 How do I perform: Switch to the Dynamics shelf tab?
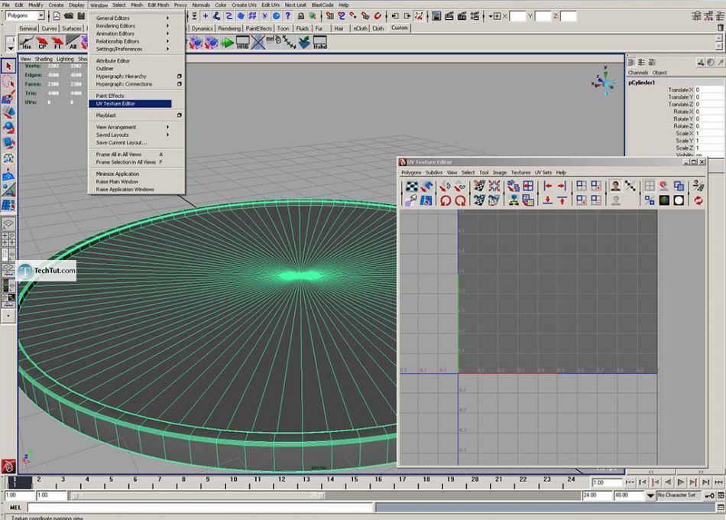[202, 28]
